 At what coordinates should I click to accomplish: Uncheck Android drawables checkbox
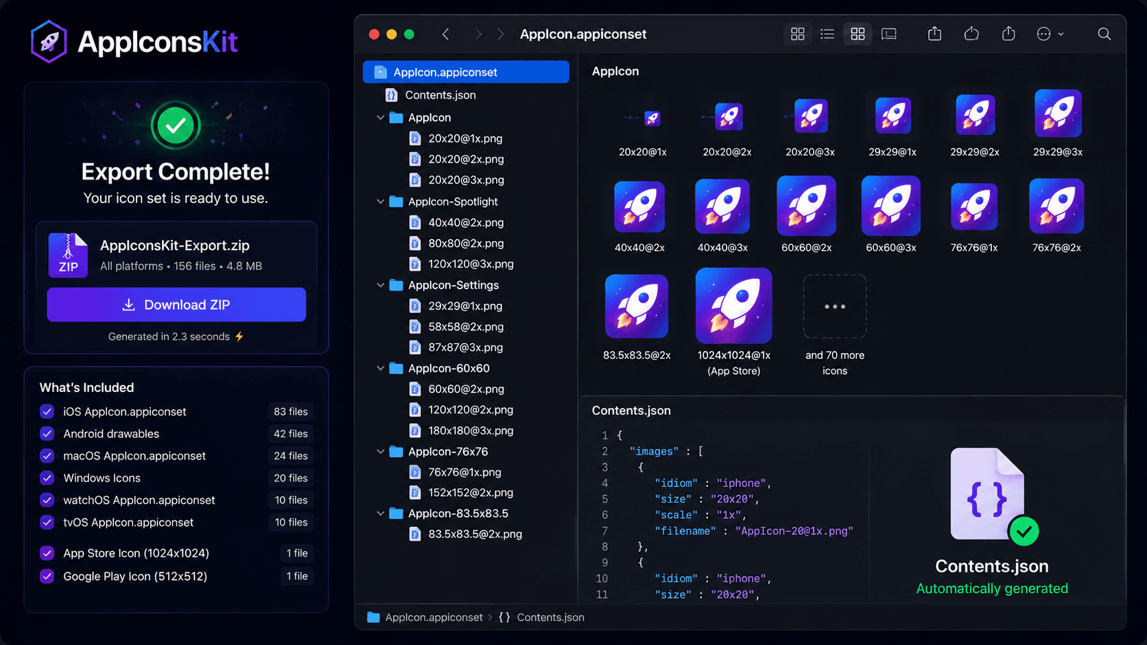pos(47,434)
